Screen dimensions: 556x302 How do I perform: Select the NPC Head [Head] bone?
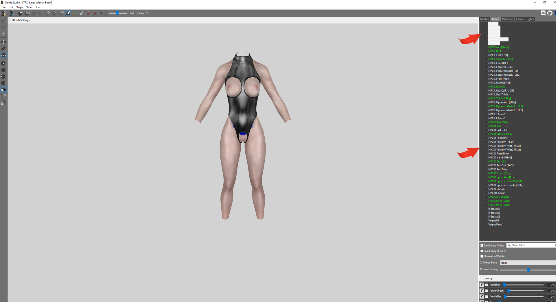(498, 47)
